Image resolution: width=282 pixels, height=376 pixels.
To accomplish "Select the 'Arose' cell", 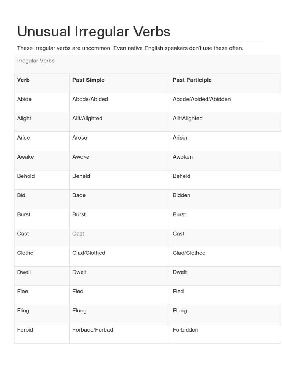I will [80, 138].
